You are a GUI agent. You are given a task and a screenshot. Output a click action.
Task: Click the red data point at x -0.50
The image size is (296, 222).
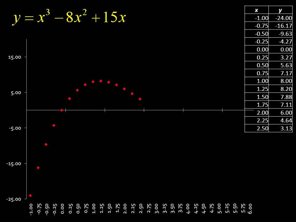click(46, 144)
